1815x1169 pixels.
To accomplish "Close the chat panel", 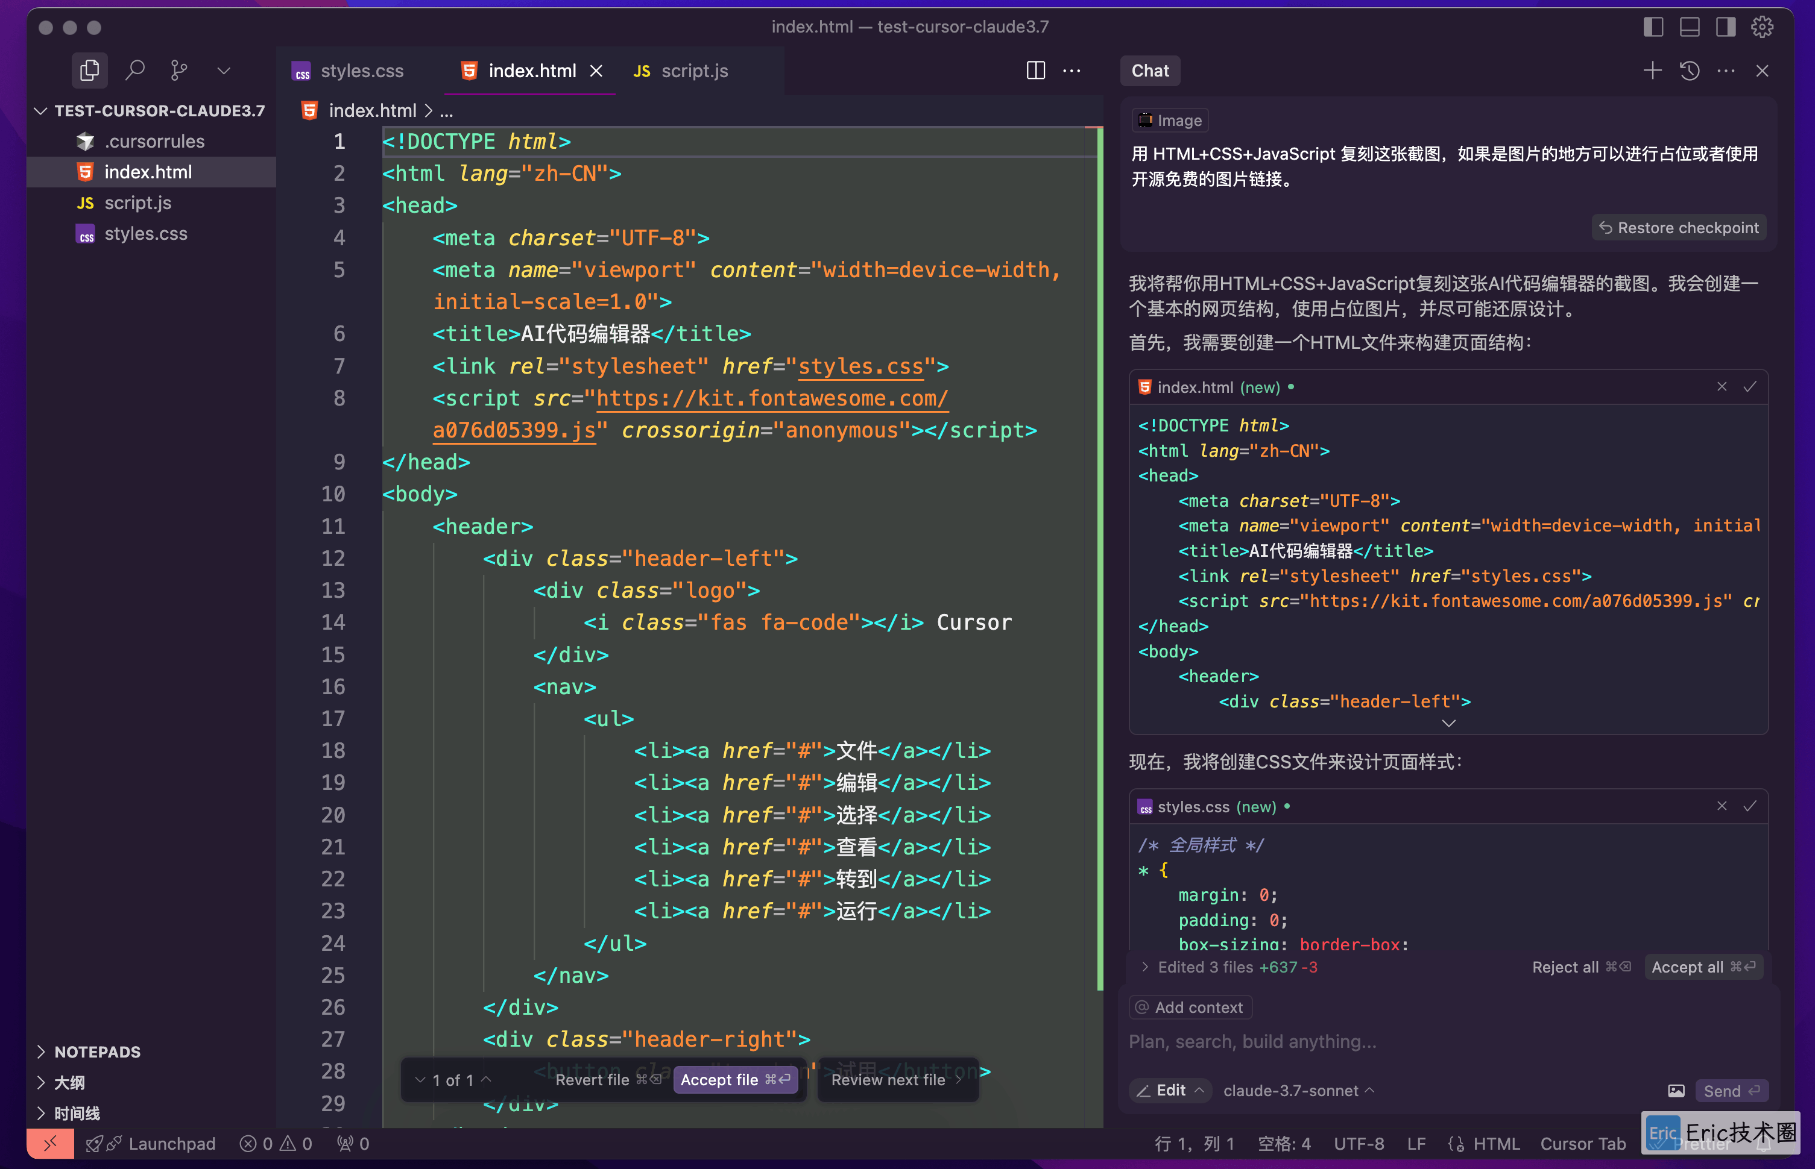I will coord(1763,71).
